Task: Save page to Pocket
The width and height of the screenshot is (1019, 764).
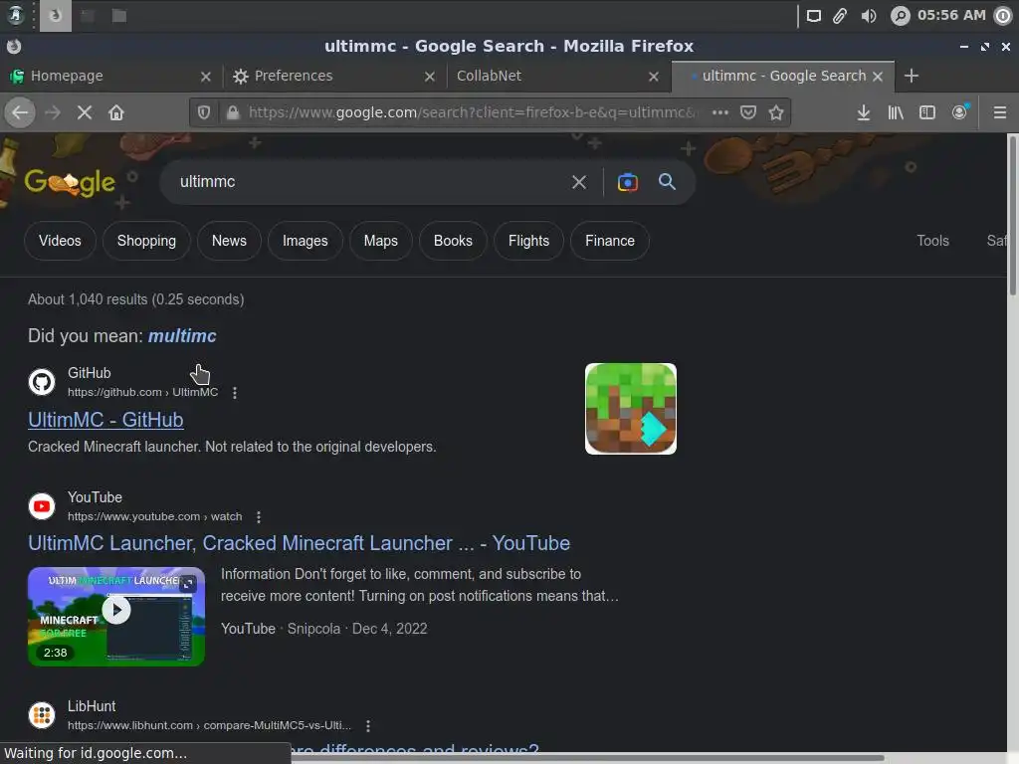Action: [748, 112]
